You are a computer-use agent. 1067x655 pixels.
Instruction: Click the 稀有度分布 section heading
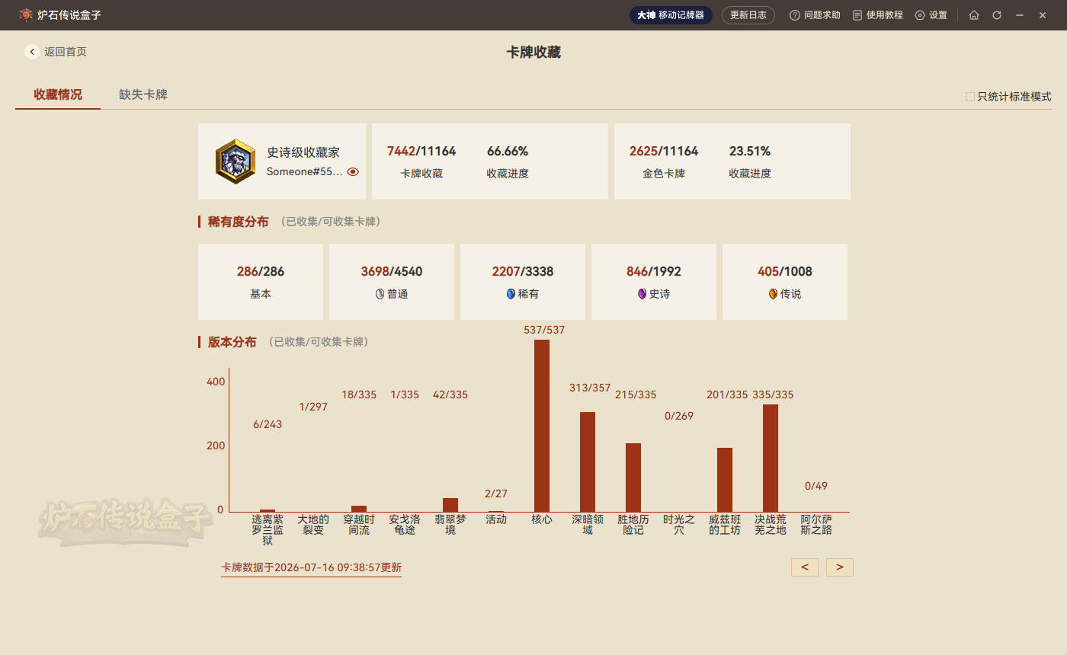click(239, 222)
